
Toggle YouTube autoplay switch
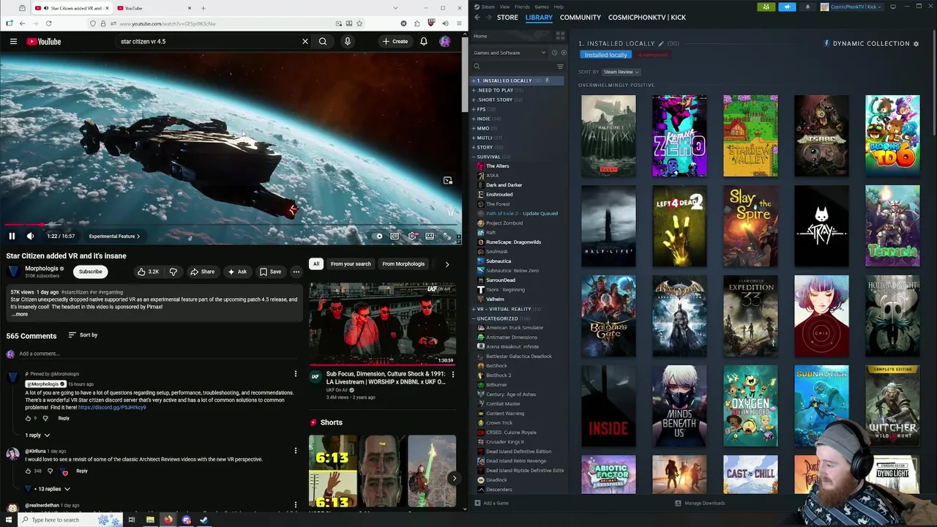pos(378,236)
